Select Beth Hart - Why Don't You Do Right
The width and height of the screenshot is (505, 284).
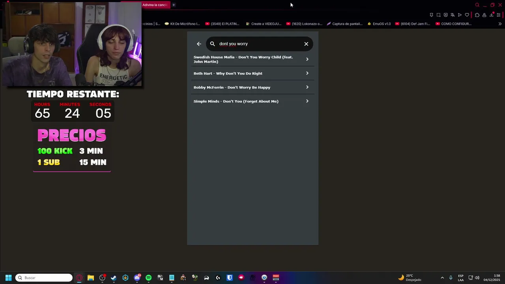(252, 73)
